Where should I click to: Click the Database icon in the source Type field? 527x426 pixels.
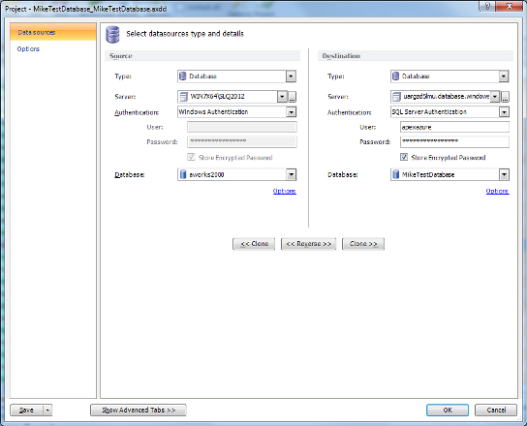click(182, 76)
